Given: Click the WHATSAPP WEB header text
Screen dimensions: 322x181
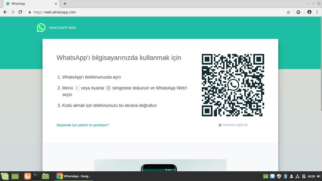Looking at the screenshot, I should click(x=62, y=28).
